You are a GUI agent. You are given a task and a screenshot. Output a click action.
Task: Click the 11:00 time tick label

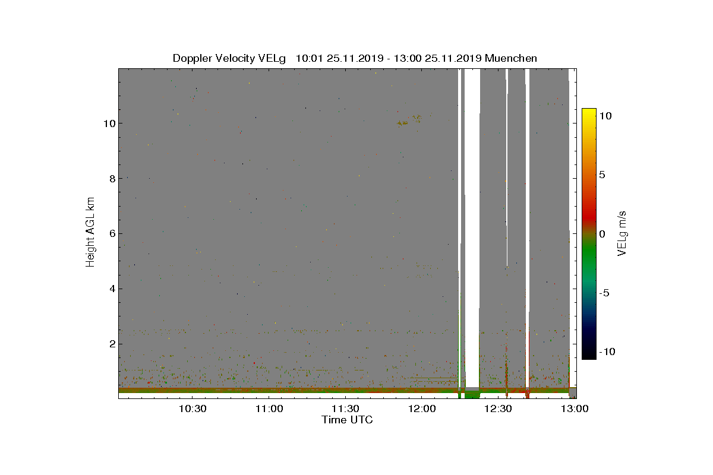tap(269, 409)
